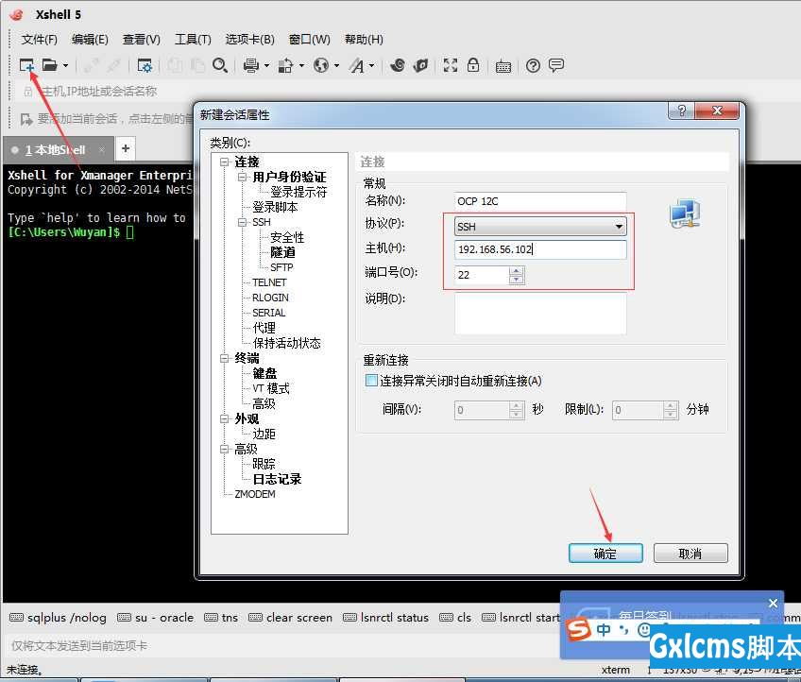Click the computer network icon in dialog
Viewport: 801px width, 682px height.
tap(685, 213)
